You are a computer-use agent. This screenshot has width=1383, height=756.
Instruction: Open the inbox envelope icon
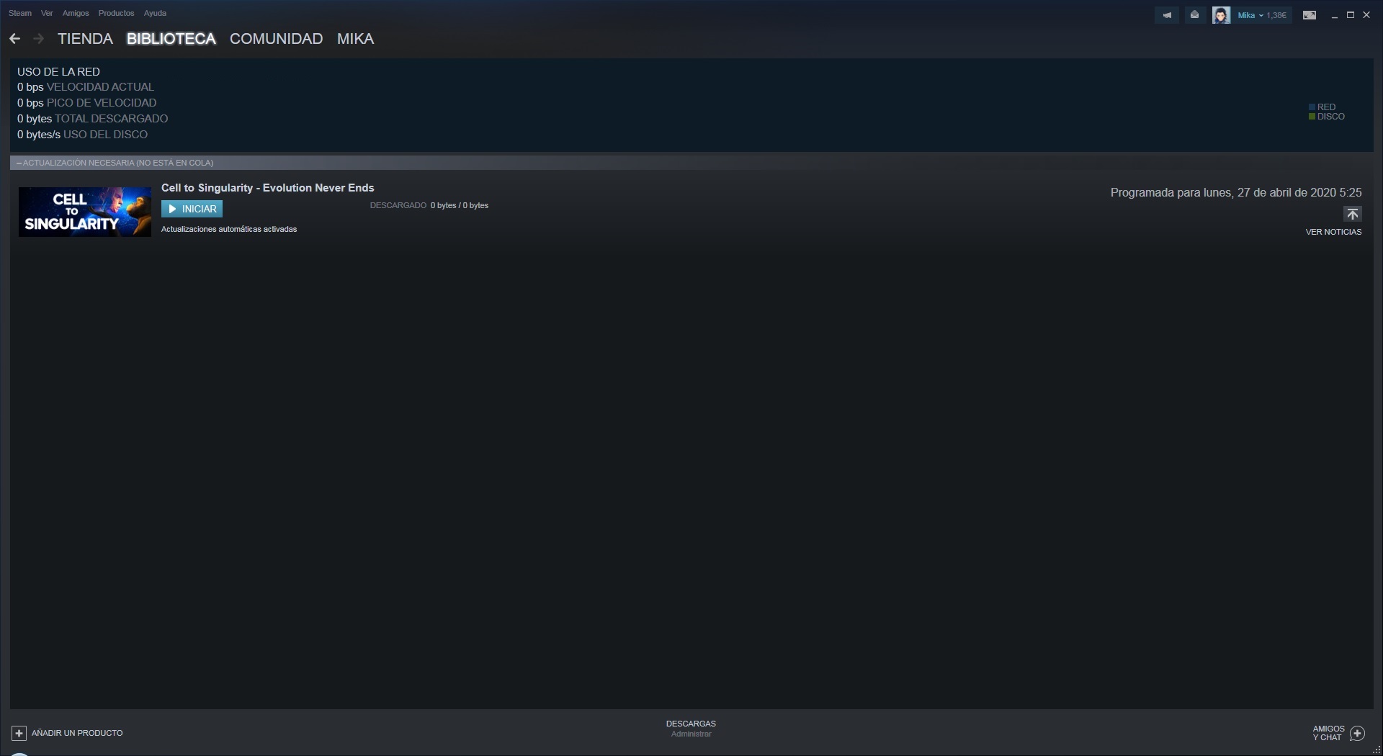(1194, 15)
